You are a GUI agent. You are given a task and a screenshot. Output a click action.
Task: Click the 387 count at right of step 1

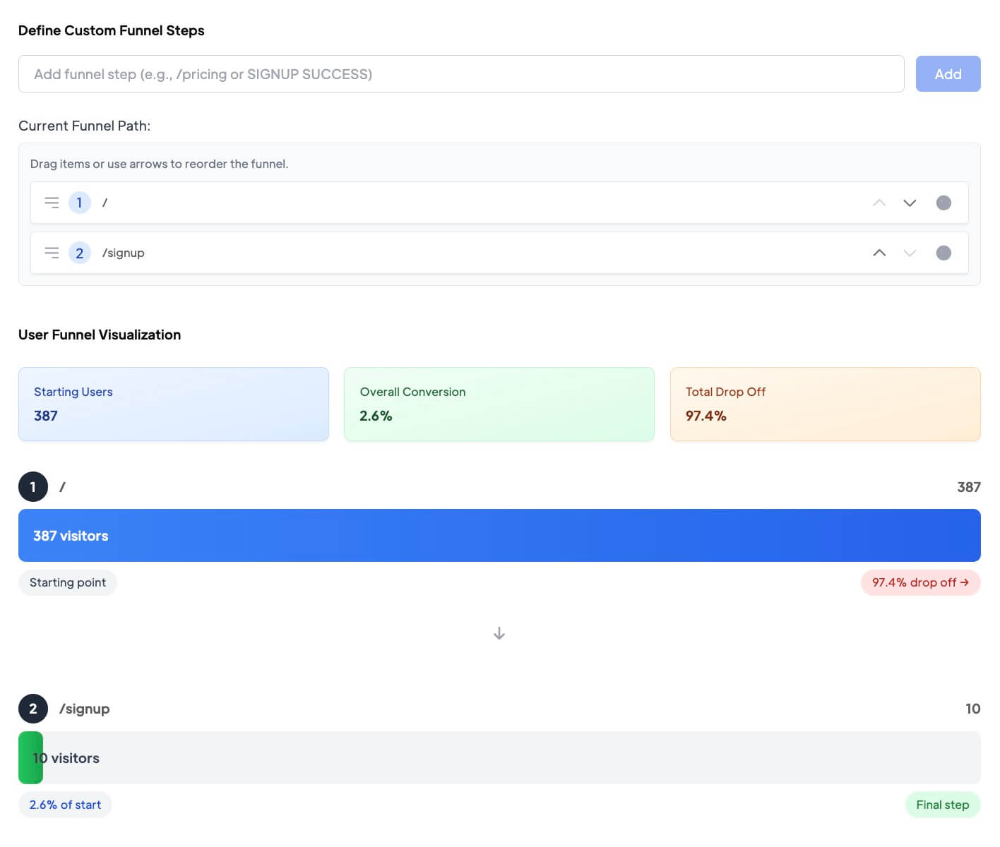click(x=969, y=487)
